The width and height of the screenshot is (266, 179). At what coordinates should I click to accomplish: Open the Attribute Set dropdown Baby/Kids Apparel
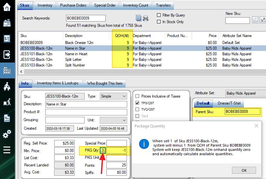click(x=246, y=93)
